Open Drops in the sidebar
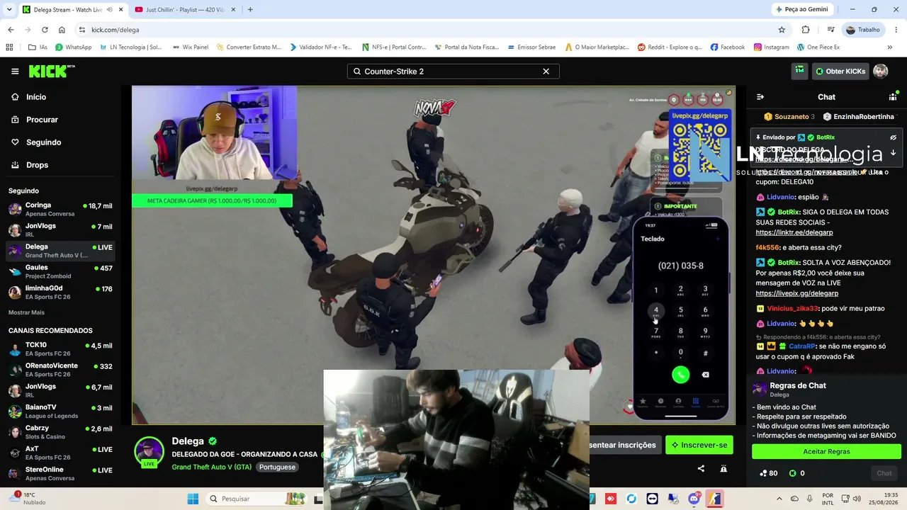This screenshot has height=510, width=907. coord(60,165)
